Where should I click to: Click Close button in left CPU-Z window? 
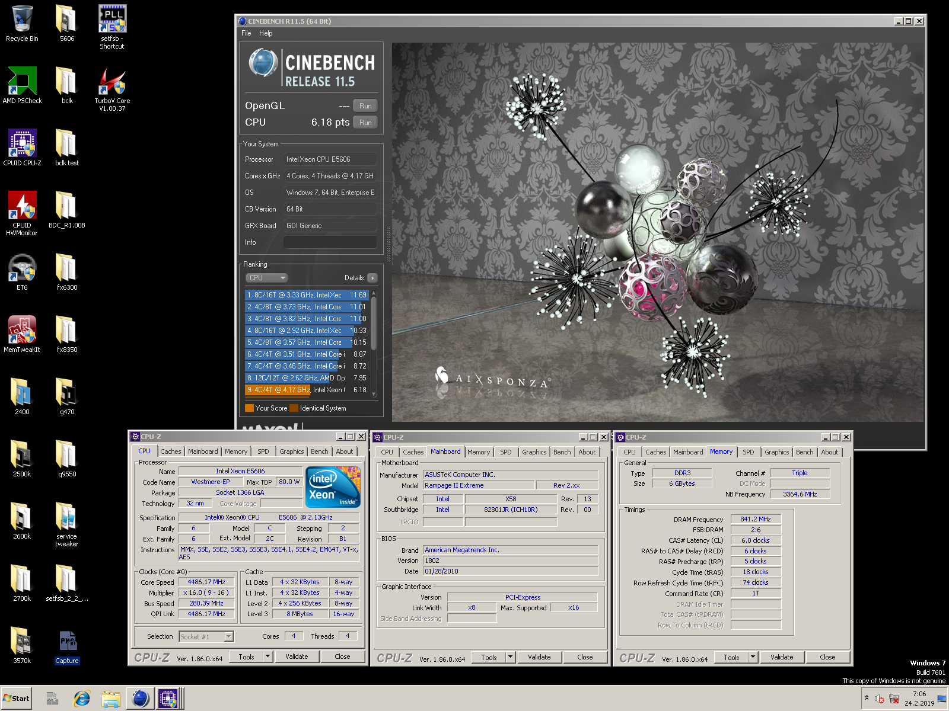(342, 657)
